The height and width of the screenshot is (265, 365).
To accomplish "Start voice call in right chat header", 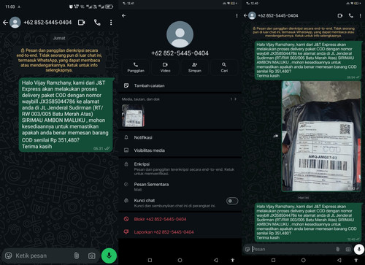I will [351, 15].
